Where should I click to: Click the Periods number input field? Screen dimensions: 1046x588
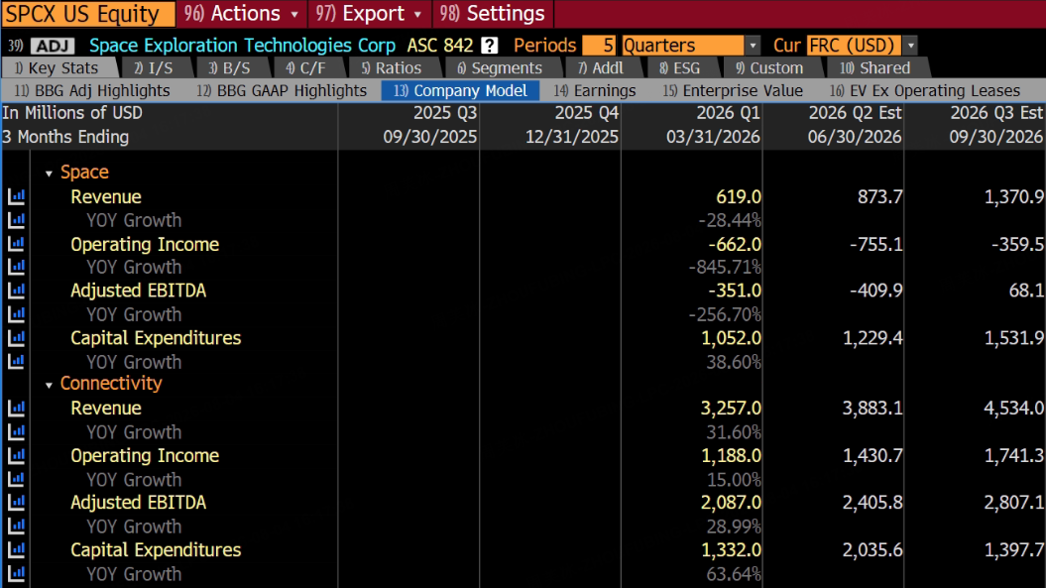[600, 46]
